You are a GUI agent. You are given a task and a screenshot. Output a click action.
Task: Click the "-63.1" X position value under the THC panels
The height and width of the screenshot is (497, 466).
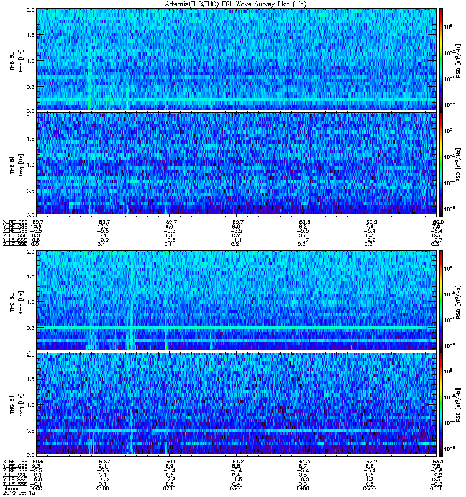[x=436, y=462]
